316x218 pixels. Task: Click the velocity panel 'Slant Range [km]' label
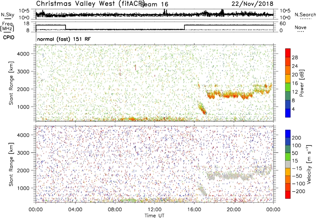pos(11,164)
